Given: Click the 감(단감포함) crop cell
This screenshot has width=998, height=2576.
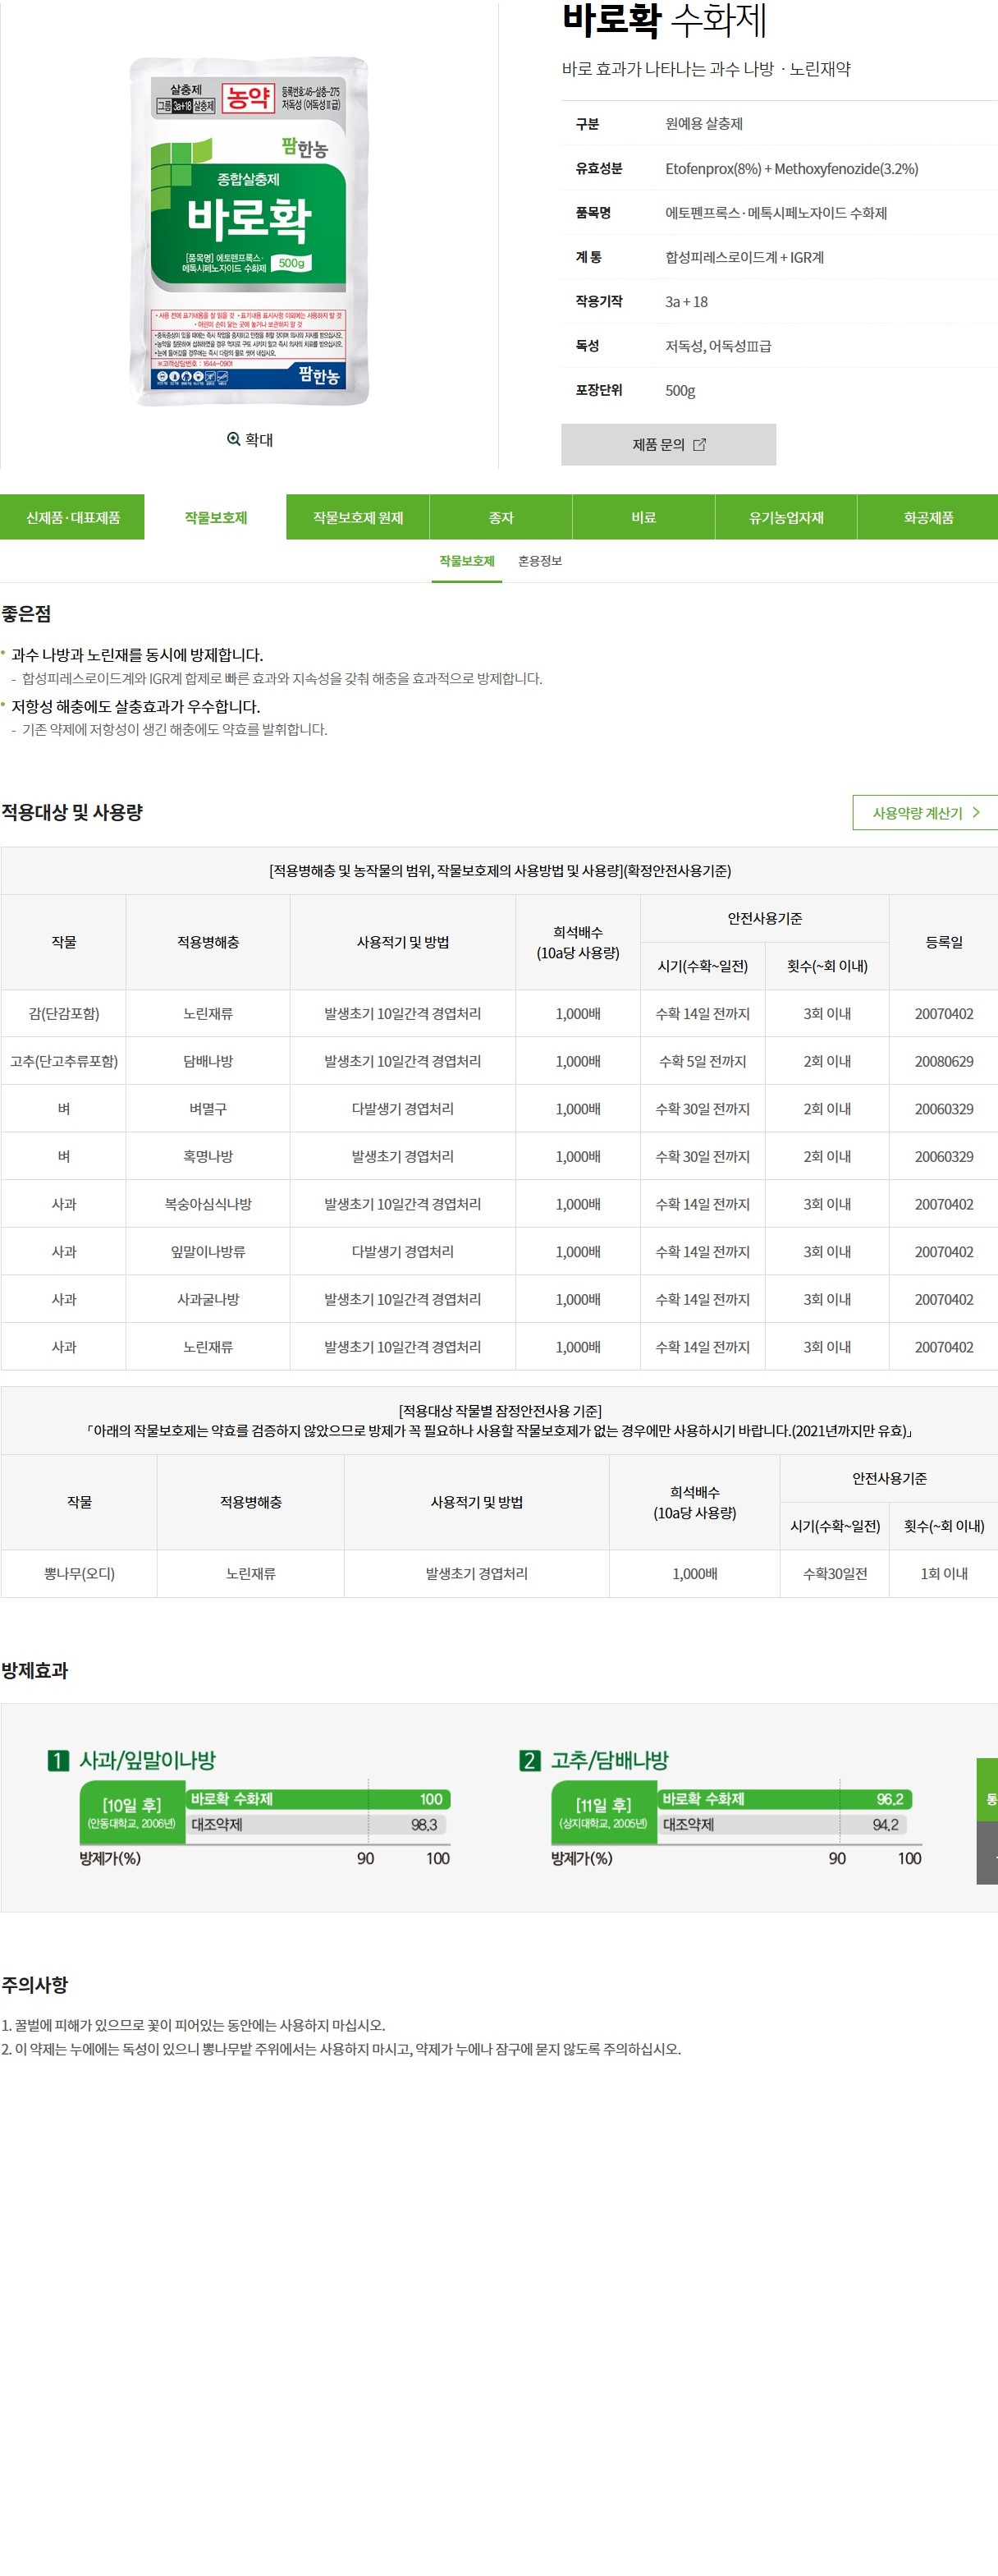Looking at the screenshot, I should pos(64,1014).
